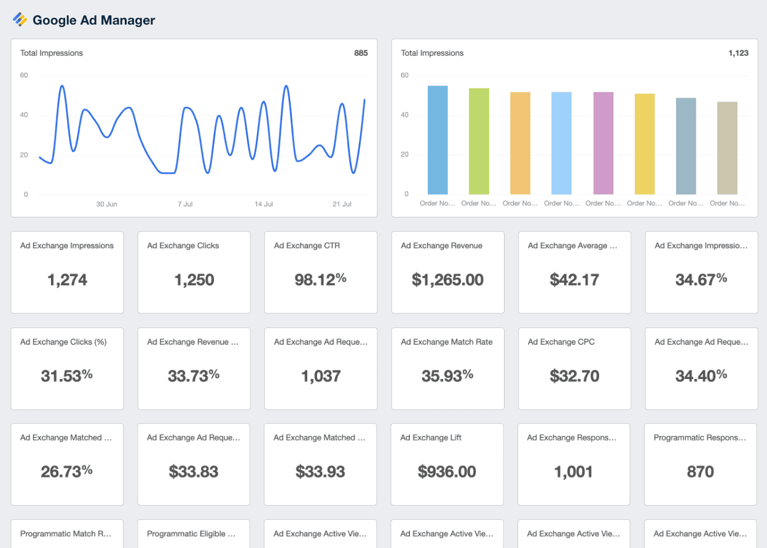
Task: Click the 30 Jun axis label
Action: coord(106,204)
